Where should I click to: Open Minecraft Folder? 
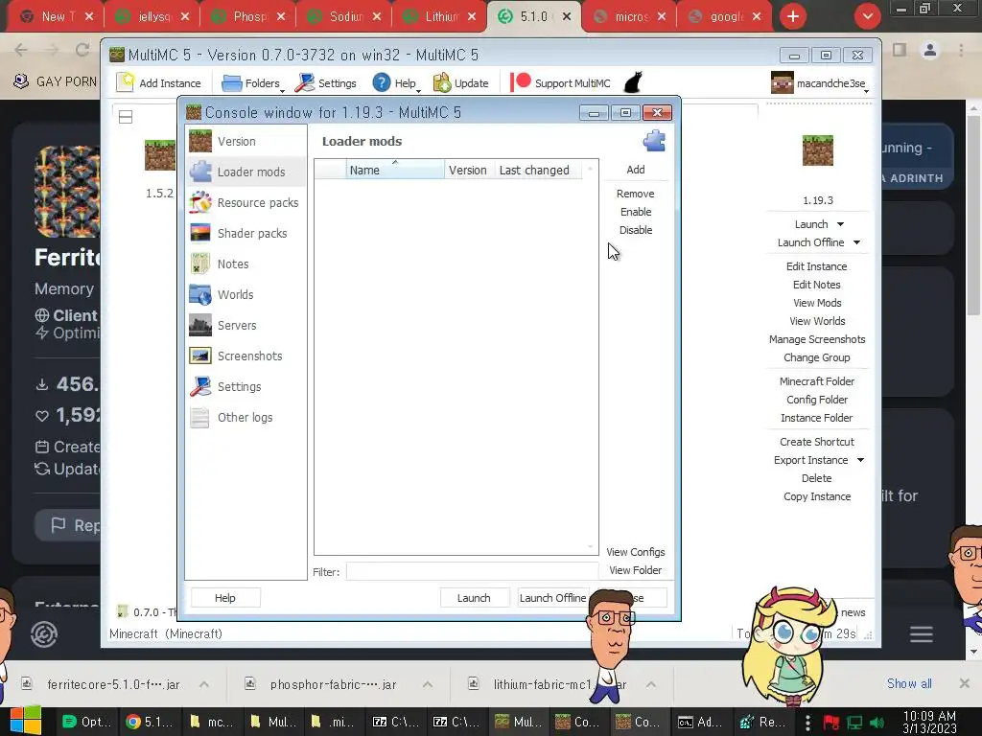coord(817,381)
